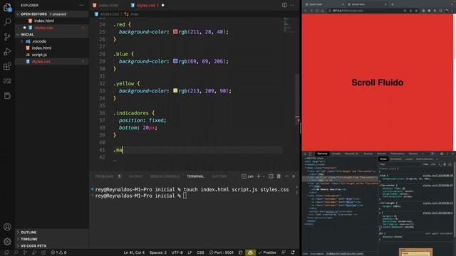This screenshot has height=256, width=456.
Task: Open terminal launch profile dropdown arrow
Action: tap(264, 176)
